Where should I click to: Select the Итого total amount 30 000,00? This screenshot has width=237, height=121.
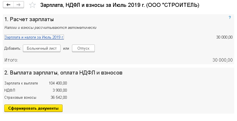(222, 60)
